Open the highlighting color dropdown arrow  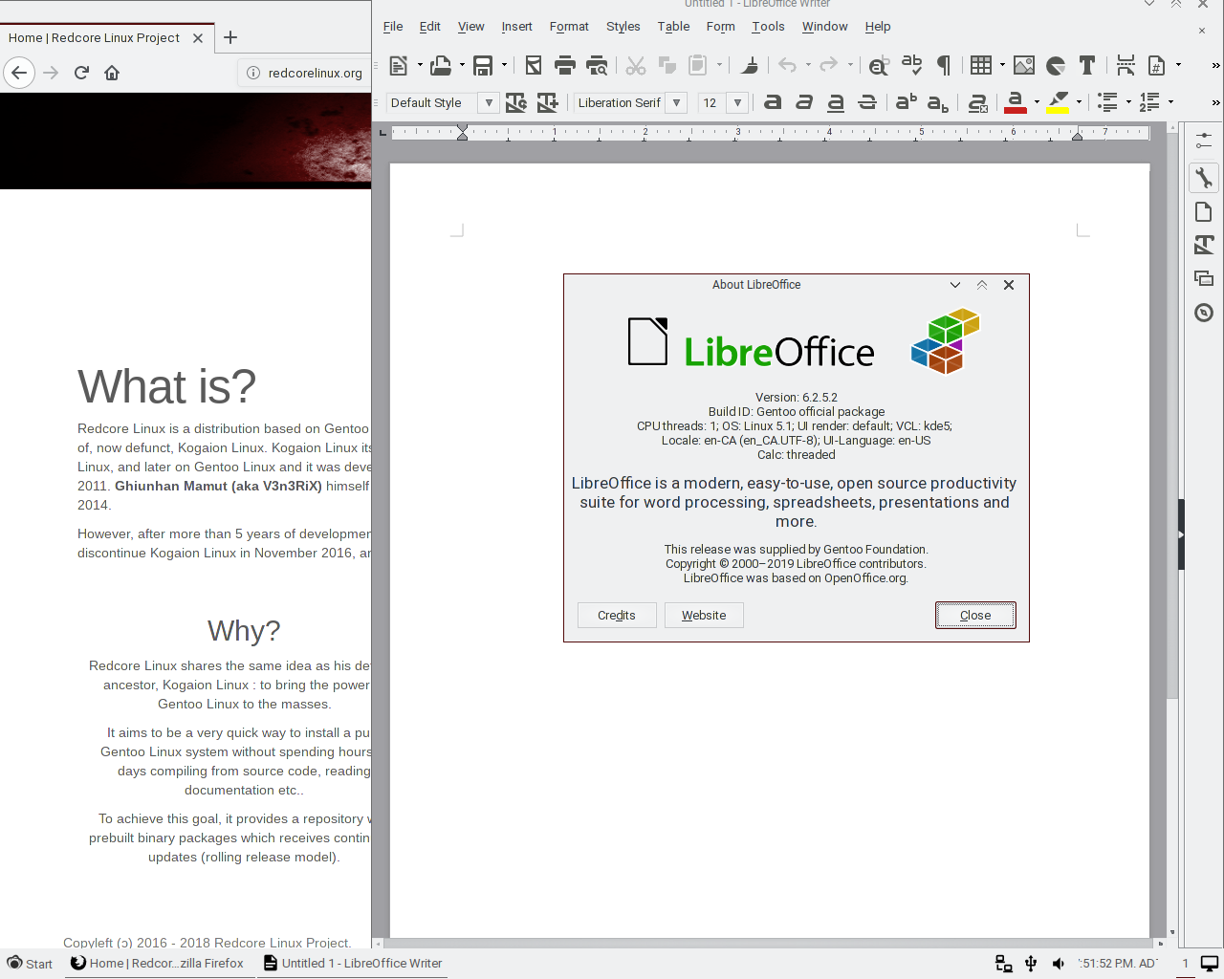(x=1079, y=102)
